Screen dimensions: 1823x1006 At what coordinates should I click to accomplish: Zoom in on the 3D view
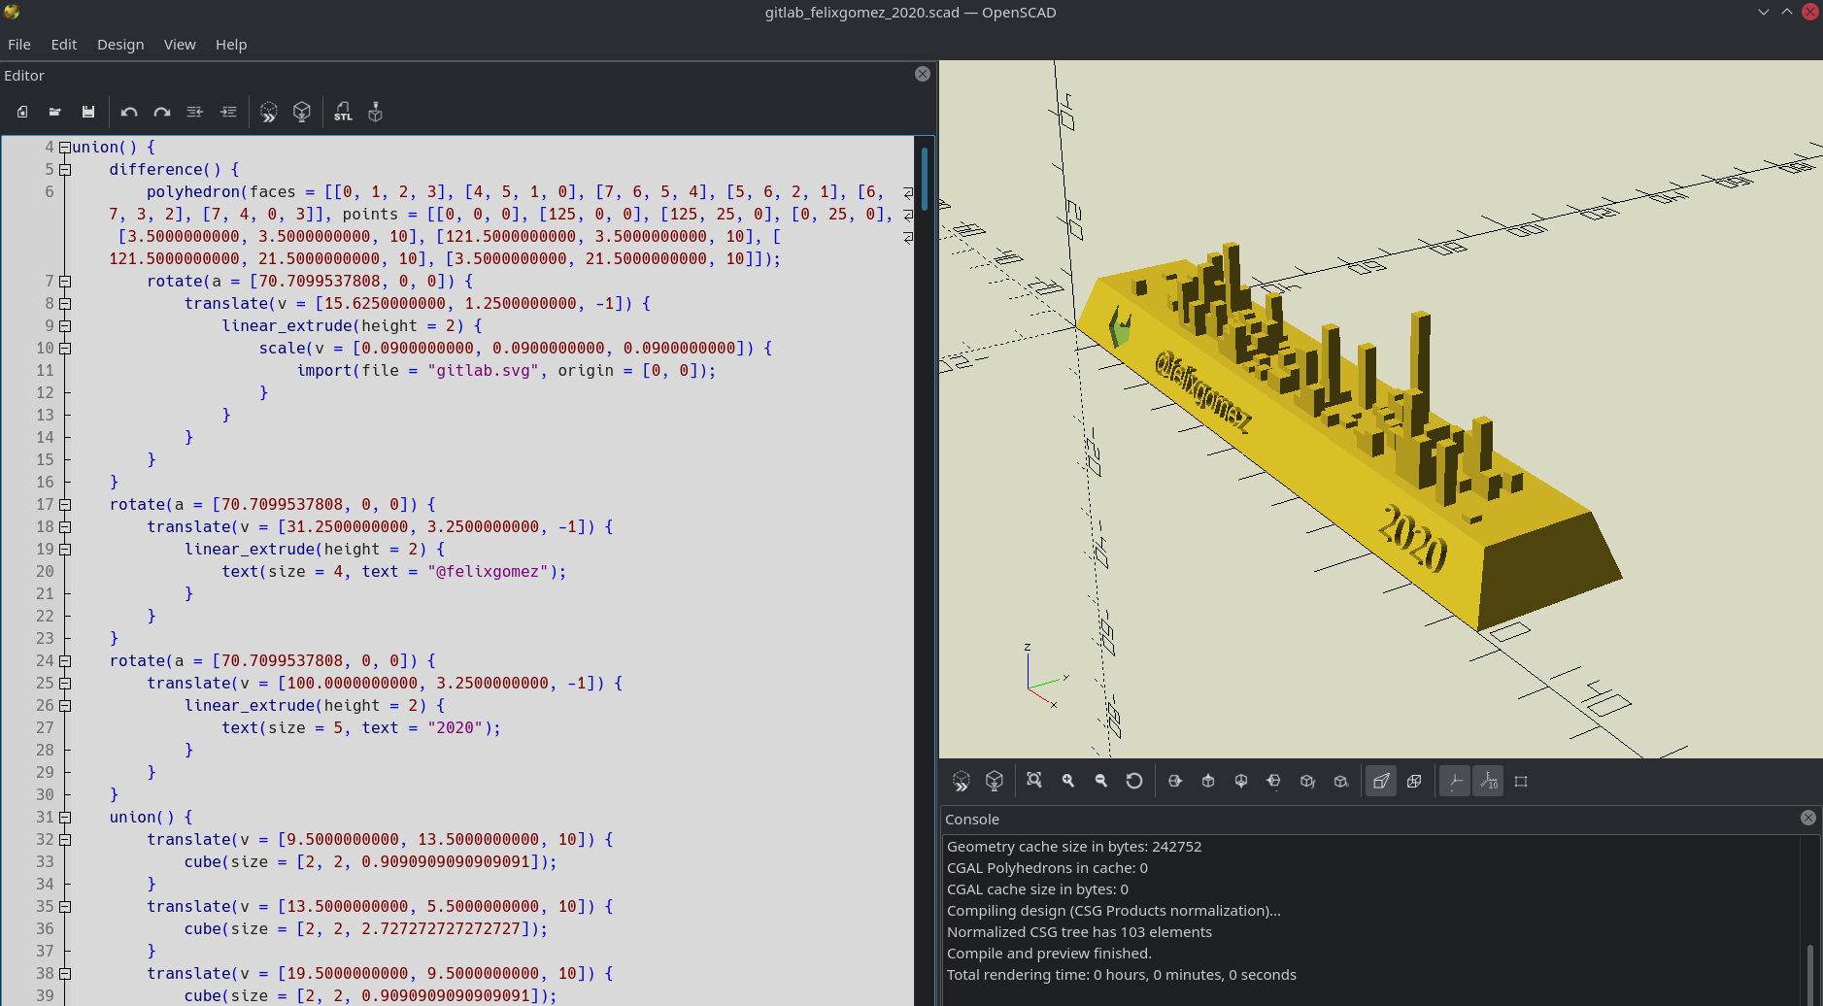1067,781
